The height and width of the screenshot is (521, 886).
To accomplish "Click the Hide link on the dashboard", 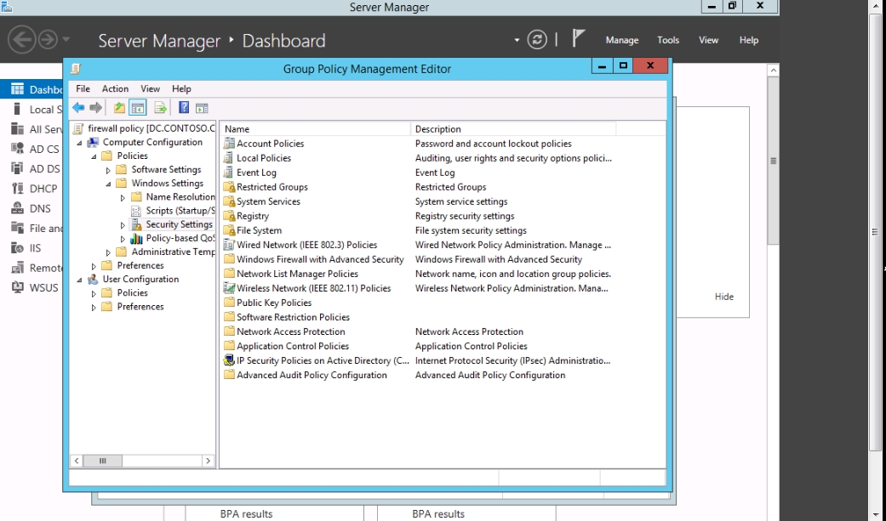I will click(723, 297).
